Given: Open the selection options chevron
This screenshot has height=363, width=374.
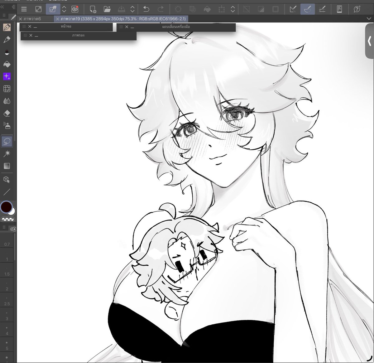Looking at the screenshot, I should point(232,9).
